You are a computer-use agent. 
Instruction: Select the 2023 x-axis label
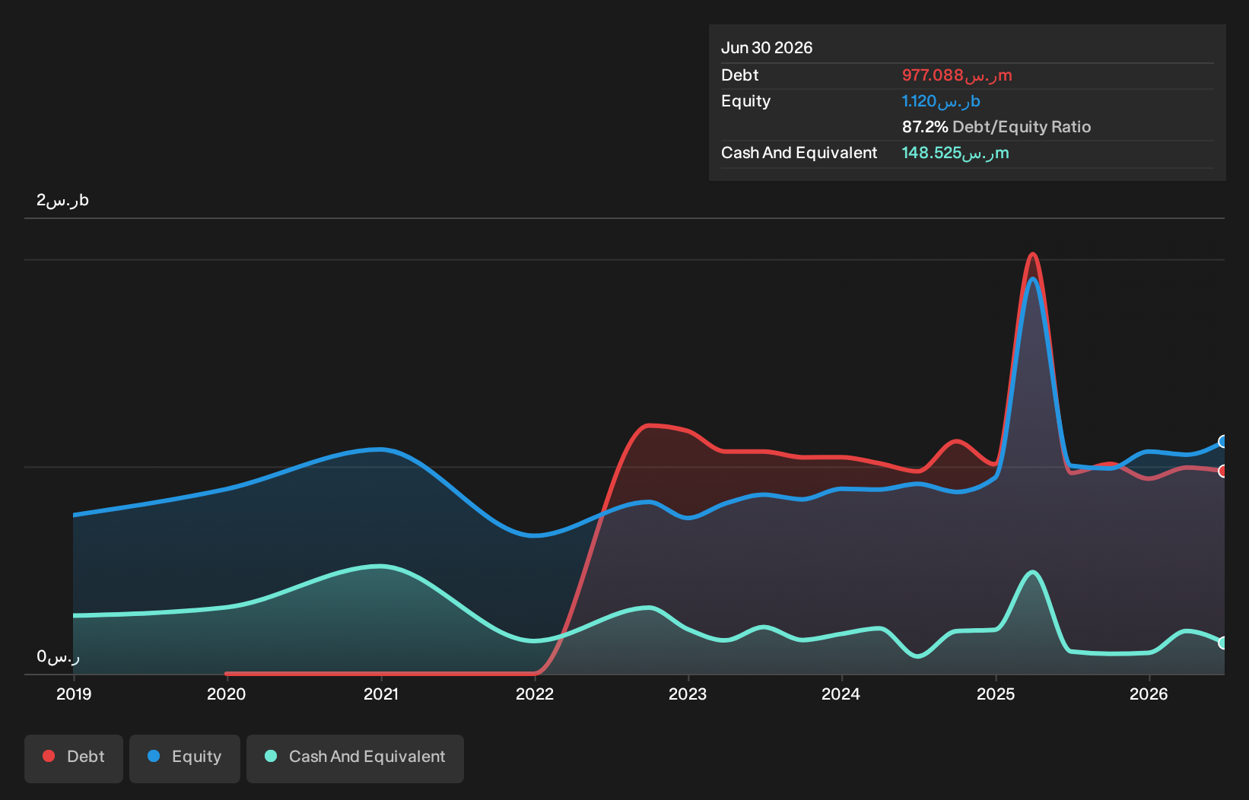click(688, 694)
